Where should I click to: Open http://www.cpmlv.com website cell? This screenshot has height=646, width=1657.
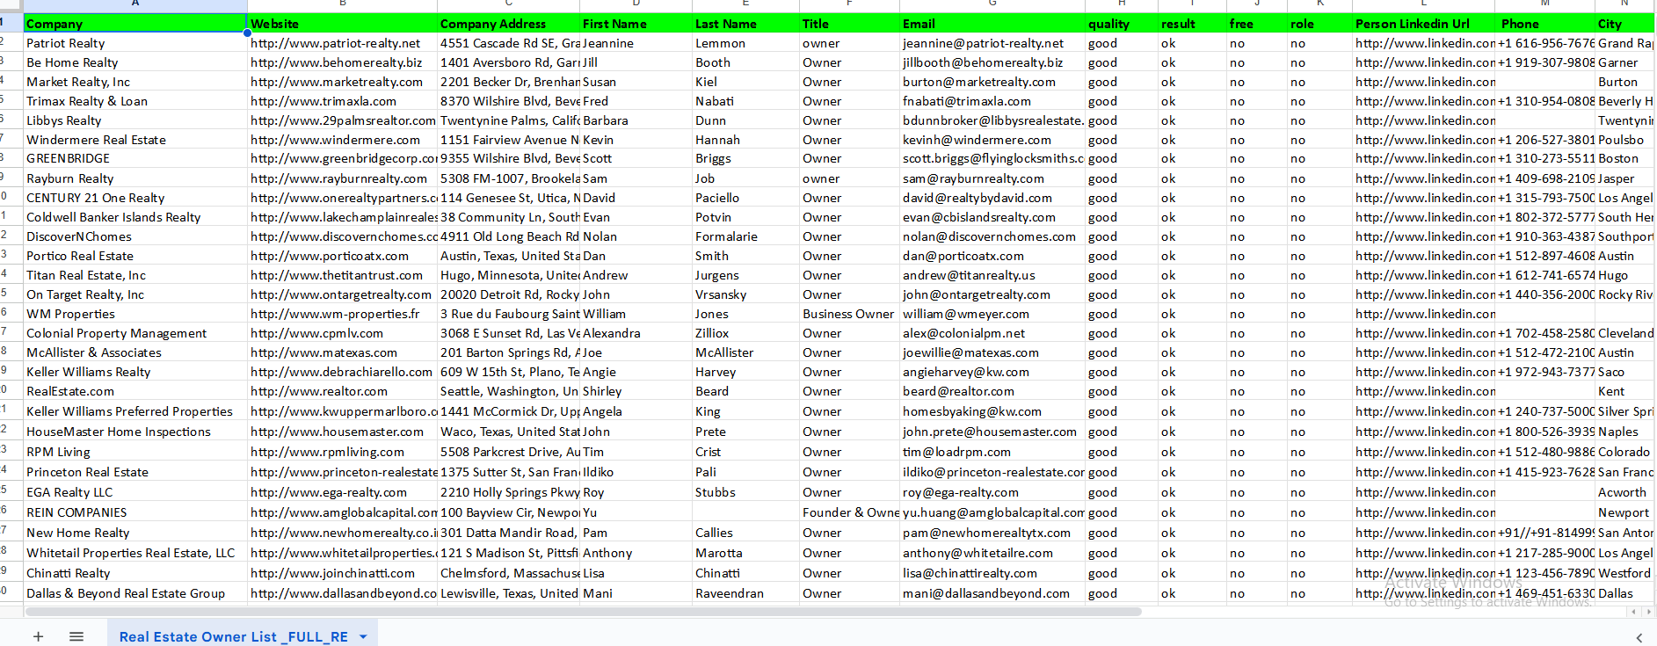pos(342,333)
